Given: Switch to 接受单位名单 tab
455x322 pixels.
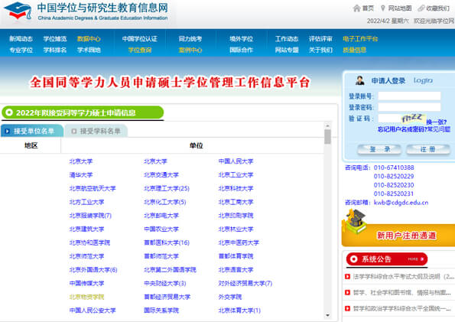Looking at the screenshot, I should coord(31,131).
